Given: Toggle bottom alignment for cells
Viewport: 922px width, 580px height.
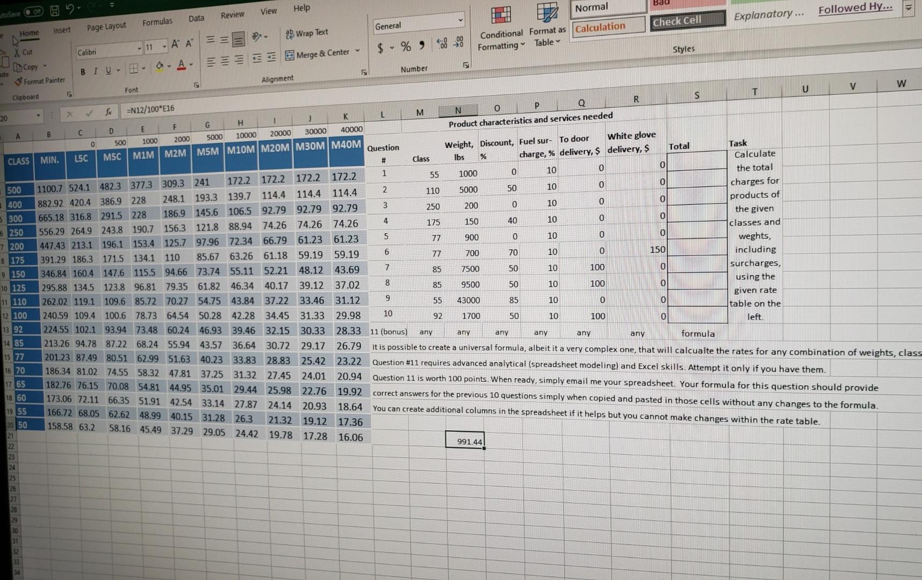Looking at the screenshot, I should pos(239,38).
